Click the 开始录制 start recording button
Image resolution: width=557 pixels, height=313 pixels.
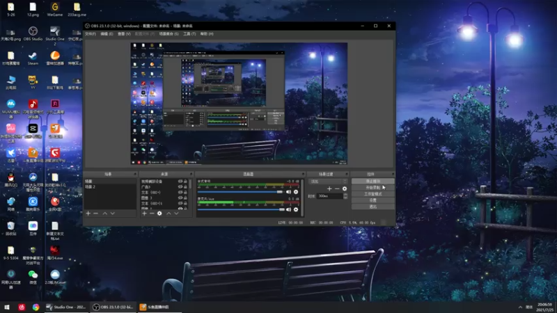(372, 188)
